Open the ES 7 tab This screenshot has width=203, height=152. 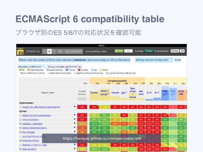pyautogui.click(x=54, y=51)
